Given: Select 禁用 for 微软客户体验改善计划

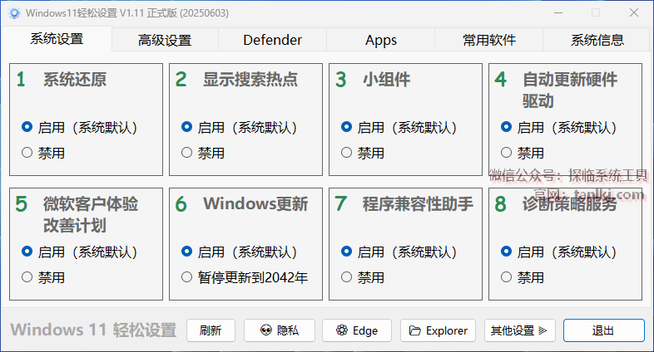Looking at the screenshot, I should [27, 277].
